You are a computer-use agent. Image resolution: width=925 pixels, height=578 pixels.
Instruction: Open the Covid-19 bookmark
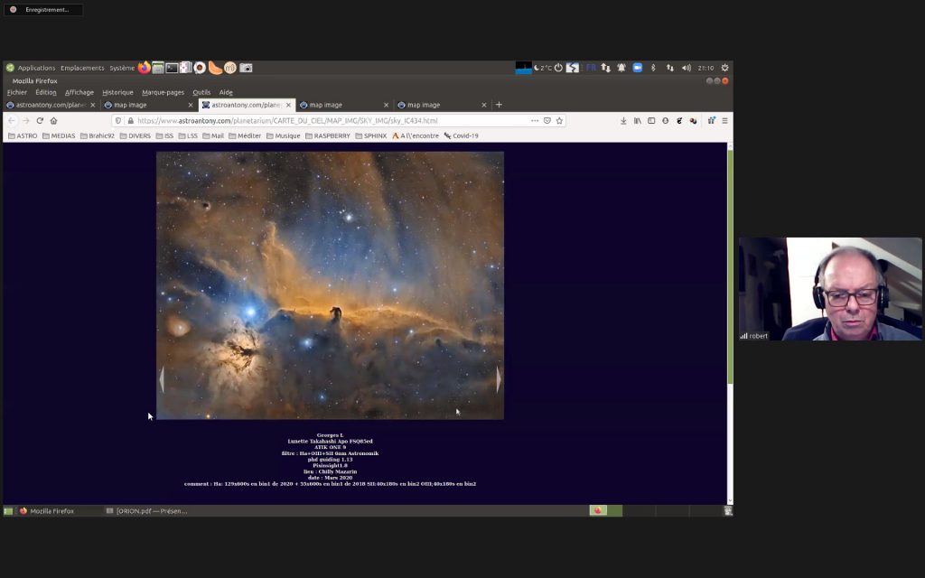pyautogui.click(x=461, y=135)
